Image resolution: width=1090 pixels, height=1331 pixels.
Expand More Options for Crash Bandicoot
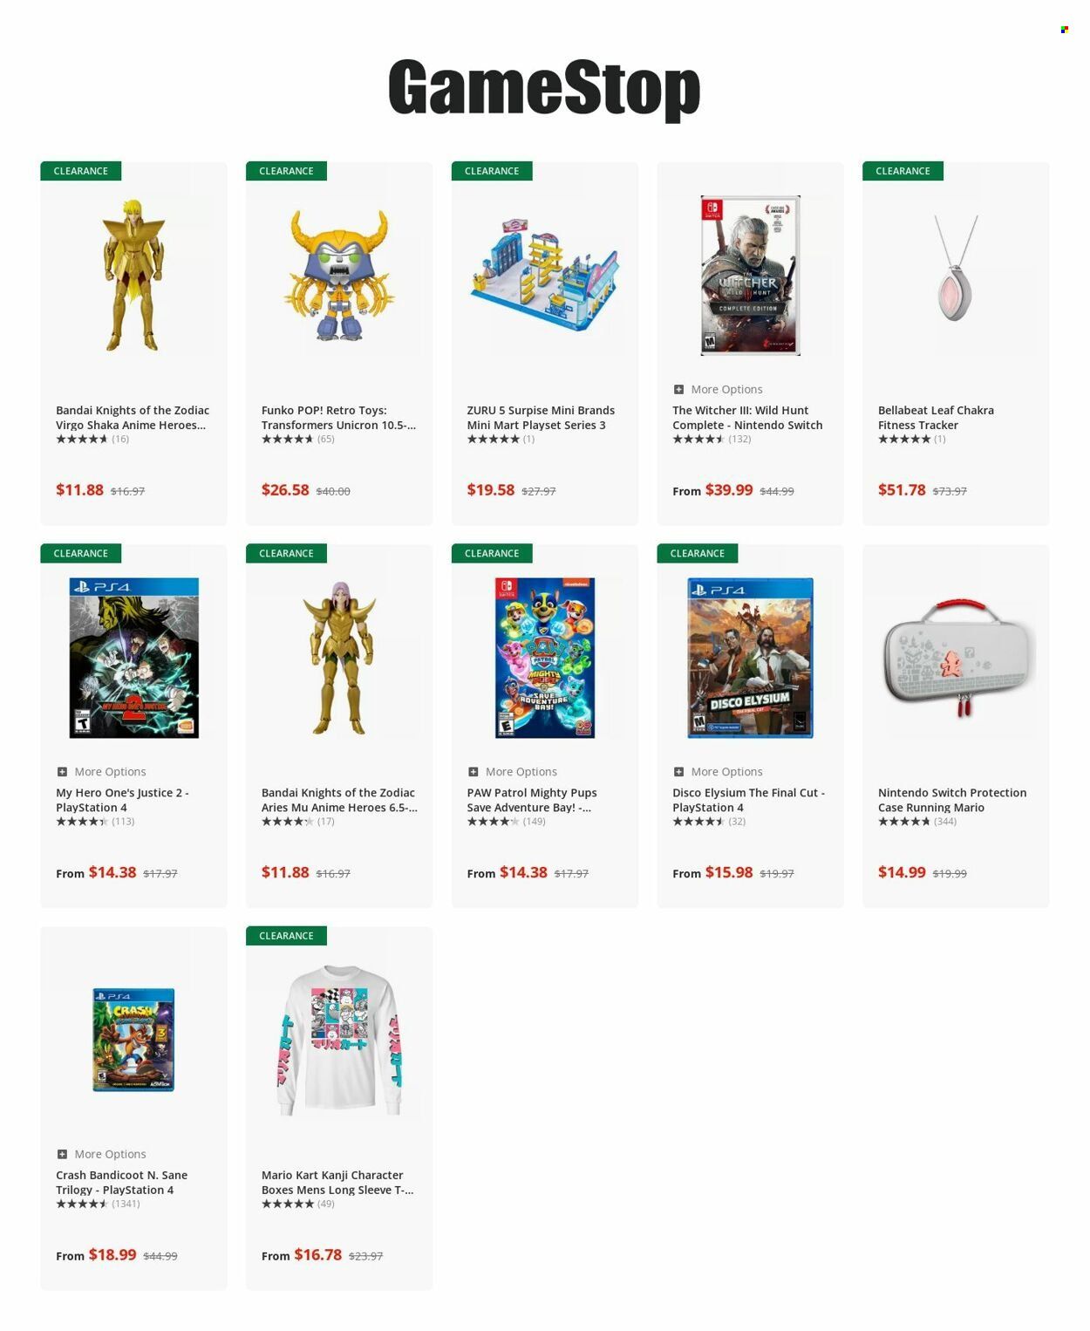pos(101,1154)
